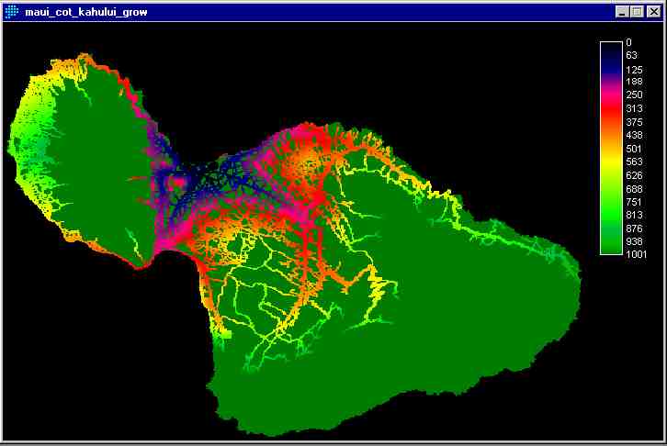
Task: Click the legend label 751
Action: [634, 202]
